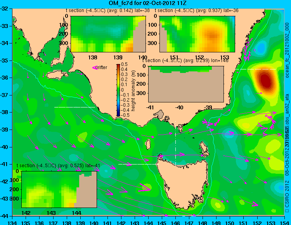This screenshot has height=225, width=291.
Task: Open the lat=-36 temperature section inset plot
Action: click(197, 34)
